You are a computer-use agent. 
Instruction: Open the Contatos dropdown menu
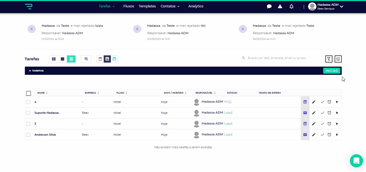point(170,6)
